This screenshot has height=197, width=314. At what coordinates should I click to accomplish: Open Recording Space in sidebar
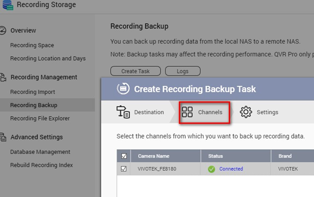tap(32, 45)
